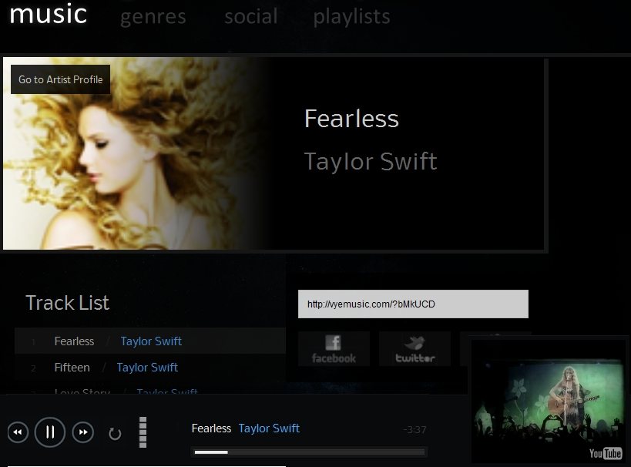Open Taylor Swift link on Fearless row
The image size is (631, 467).
(x=151, y=341)
